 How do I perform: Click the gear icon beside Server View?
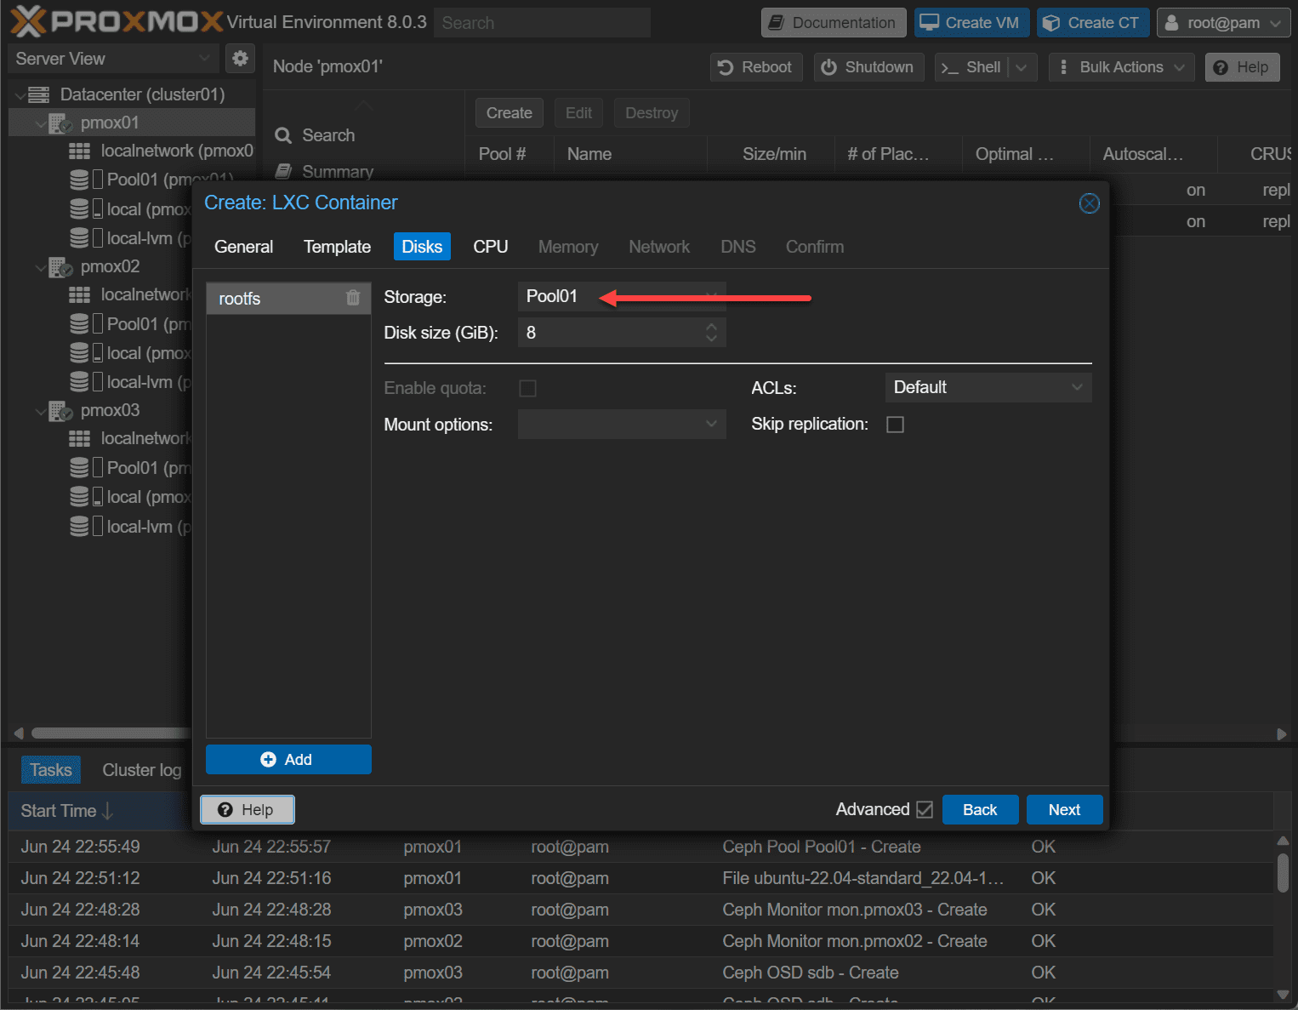point(240,59)
